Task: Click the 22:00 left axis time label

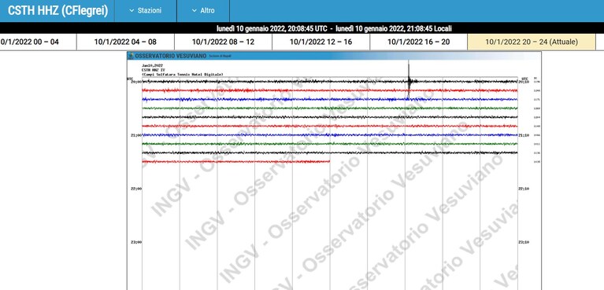Action: click(x=136, y=189)
